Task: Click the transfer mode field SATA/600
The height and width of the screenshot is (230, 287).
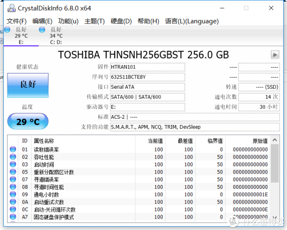Action: click(147, 97)
